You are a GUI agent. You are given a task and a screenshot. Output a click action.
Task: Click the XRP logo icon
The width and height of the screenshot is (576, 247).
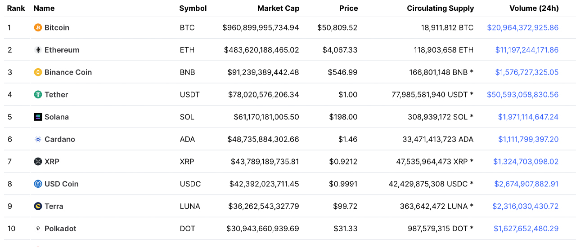tap(38, 162)
